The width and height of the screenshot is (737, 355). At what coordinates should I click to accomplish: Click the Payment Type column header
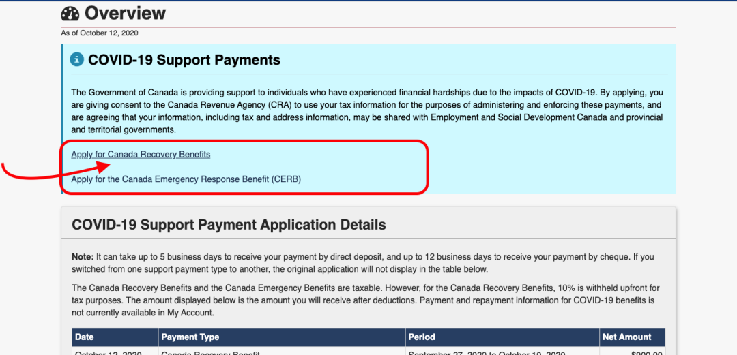click(282, 337)
